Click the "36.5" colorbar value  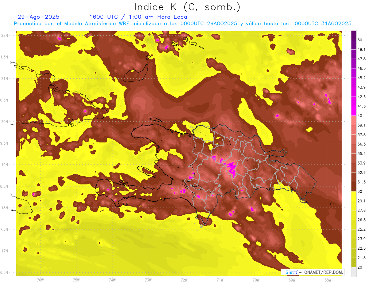coord(362,144)
